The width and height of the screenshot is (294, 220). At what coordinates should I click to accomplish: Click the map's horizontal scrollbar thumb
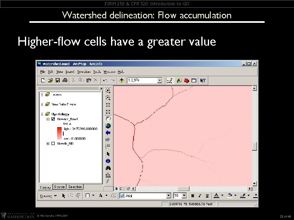183,189
